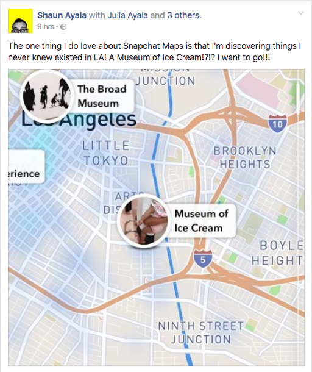Select The Broad Museum label
The width and height of the screenshot is (312, 372).
click(102, 96)
